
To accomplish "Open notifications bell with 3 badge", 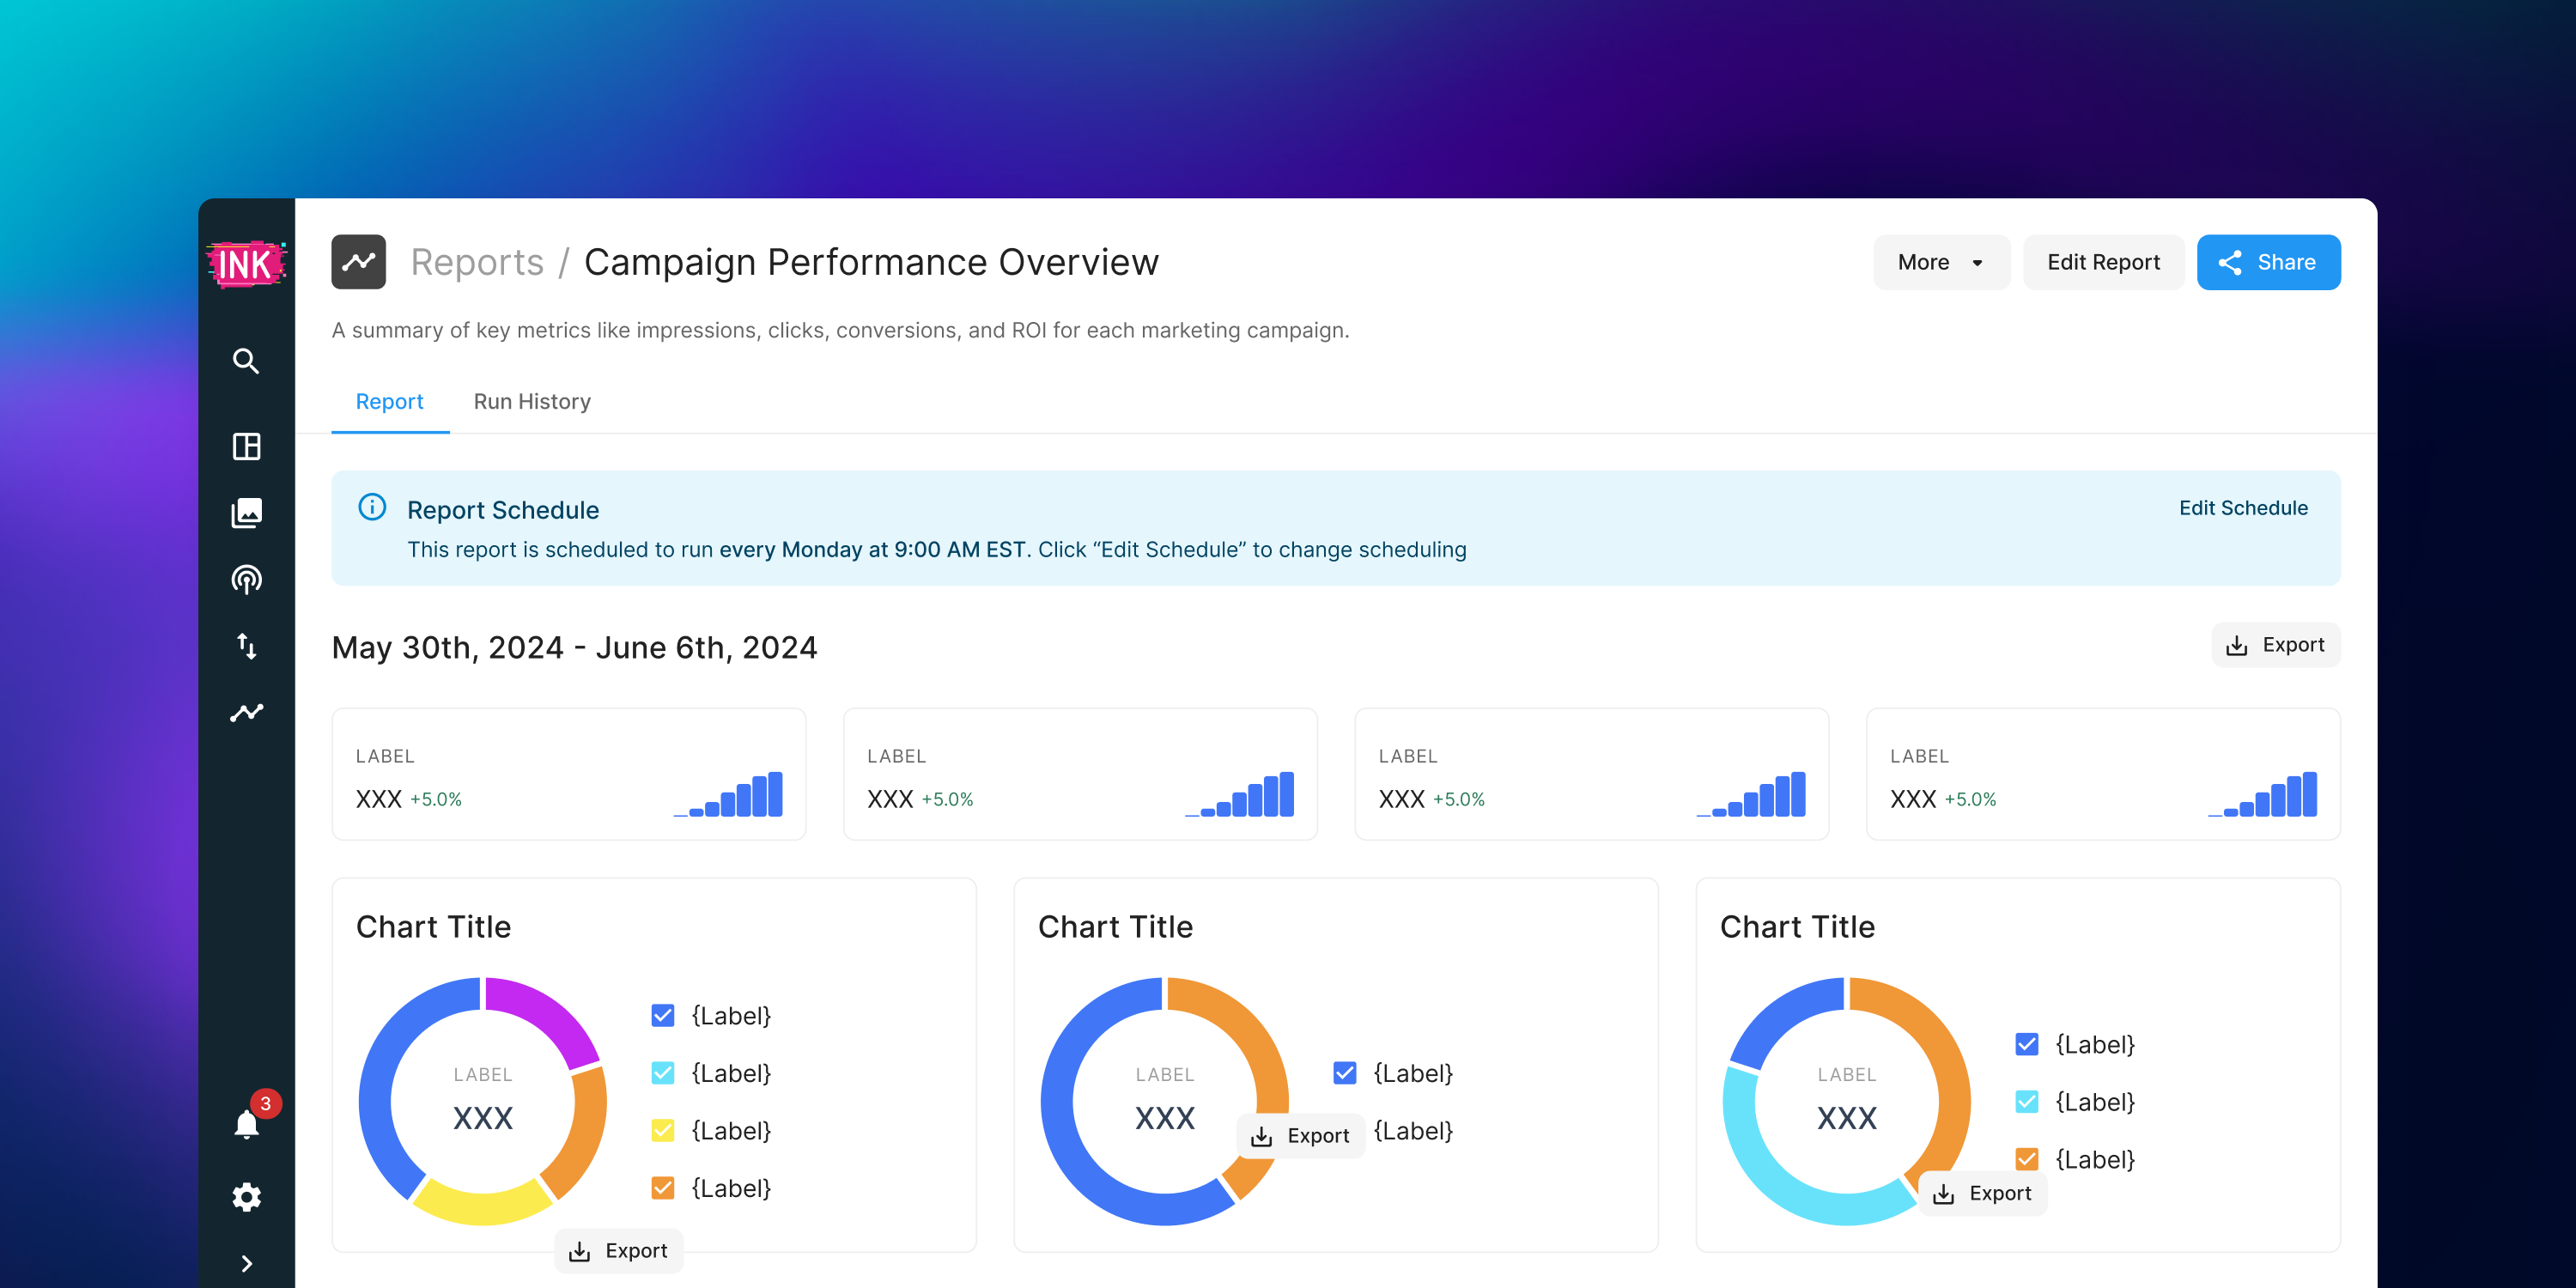I will click(246, 1124).
